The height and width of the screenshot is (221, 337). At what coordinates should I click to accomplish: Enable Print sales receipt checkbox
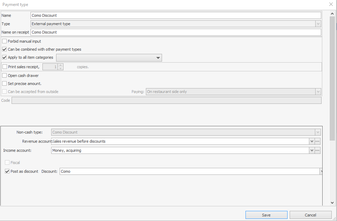tap(5, 66)
